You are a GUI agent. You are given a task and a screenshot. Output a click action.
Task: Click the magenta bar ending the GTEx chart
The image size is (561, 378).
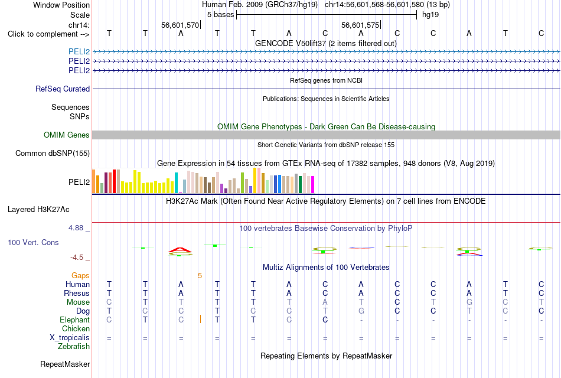(313, 185)
